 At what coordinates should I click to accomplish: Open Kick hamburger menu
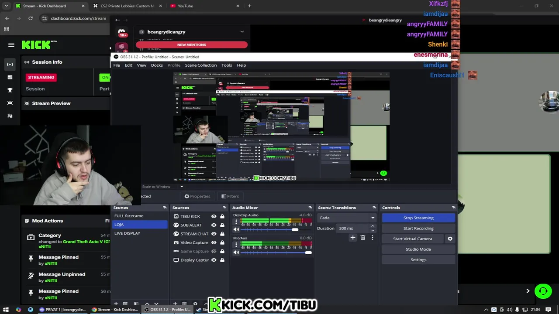tap(11, 44)
